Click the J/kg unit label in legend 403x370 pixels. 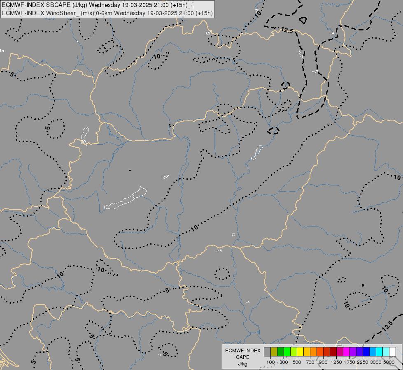pos(242,364)
